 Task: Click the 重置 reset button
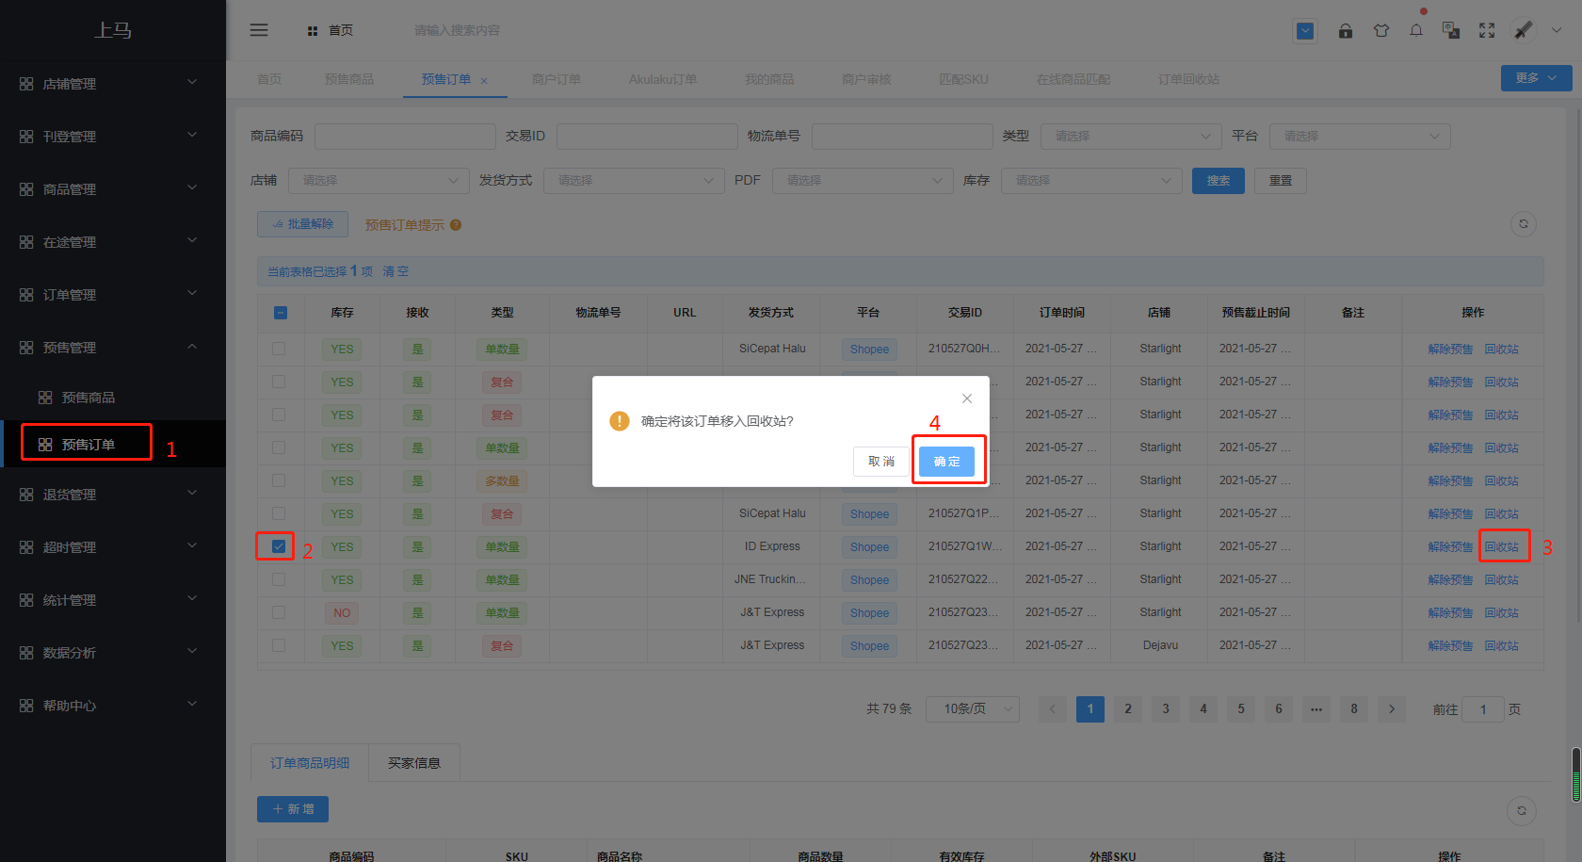point(1281,181)
